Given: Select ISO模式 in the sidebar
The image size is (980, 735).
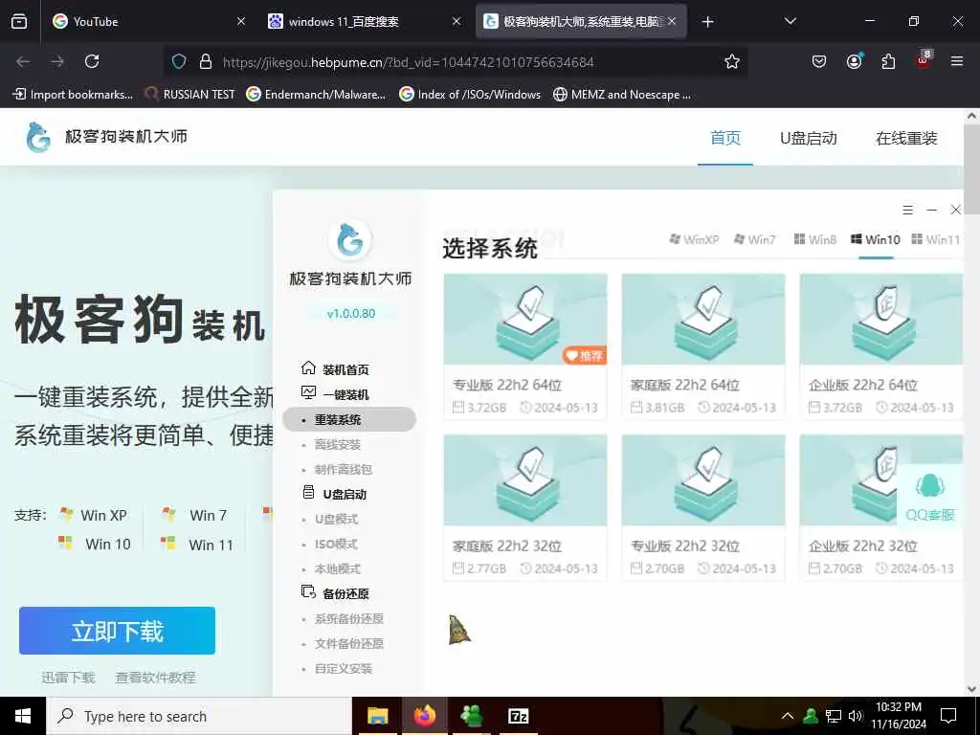Looking at the screenshot, I should tap(336, 544).
